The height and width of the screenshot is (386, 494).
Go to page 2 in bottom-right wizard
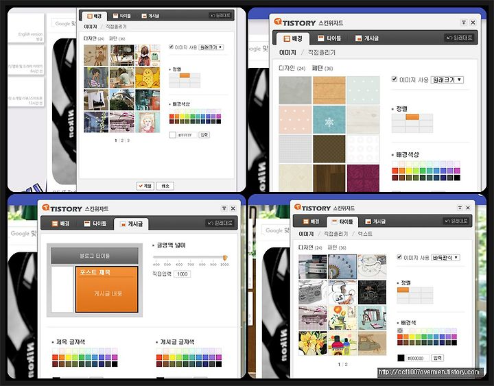tap(346, 364)
